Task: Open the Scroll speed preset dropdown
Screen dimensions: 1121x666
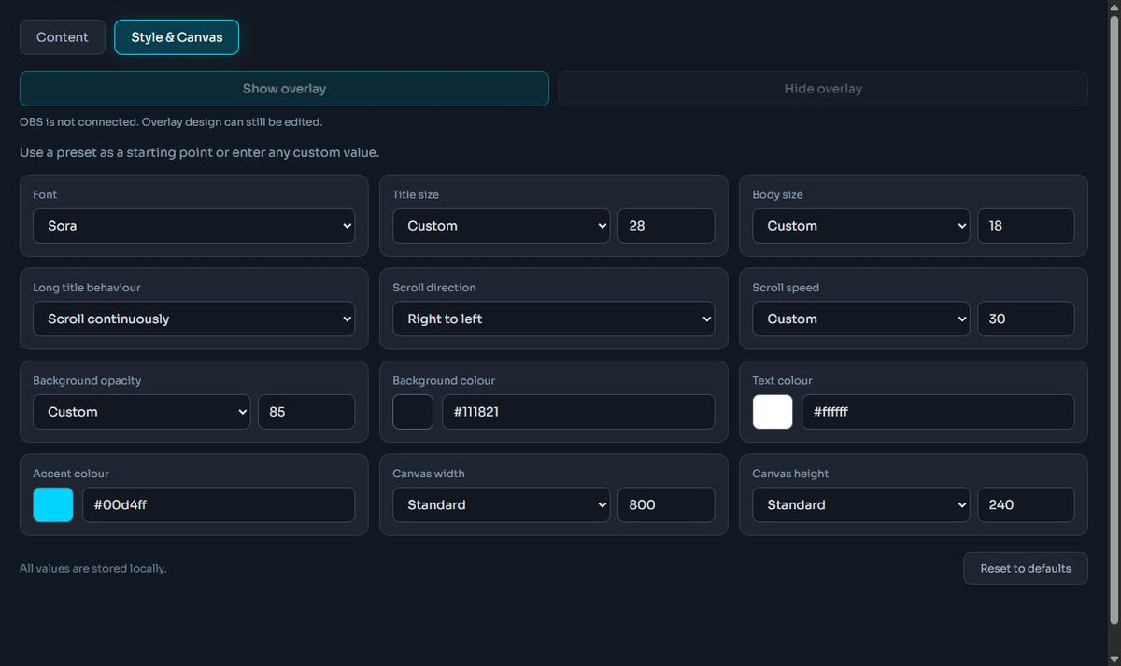Action: [x=861, y=319]
